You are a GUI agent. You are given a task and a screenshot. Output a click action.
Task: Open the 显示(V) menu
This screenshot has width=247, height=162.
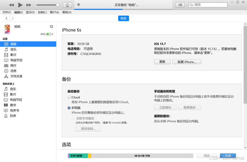click(x=30, y=12)
